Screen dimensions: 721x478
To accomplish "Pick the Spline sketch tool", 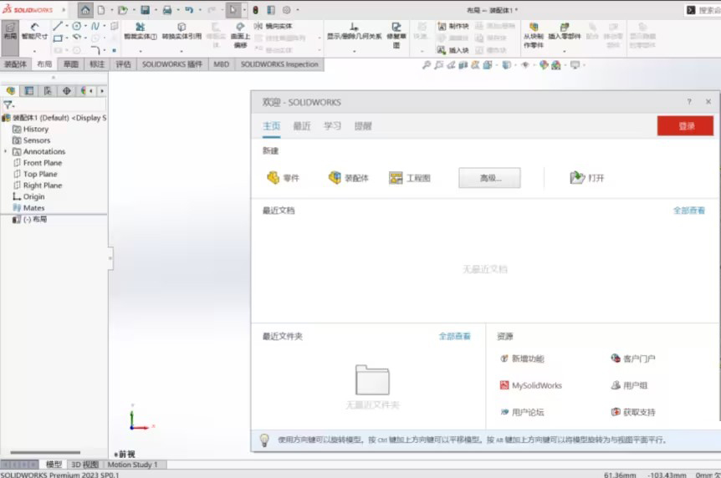I will [95, 26].
